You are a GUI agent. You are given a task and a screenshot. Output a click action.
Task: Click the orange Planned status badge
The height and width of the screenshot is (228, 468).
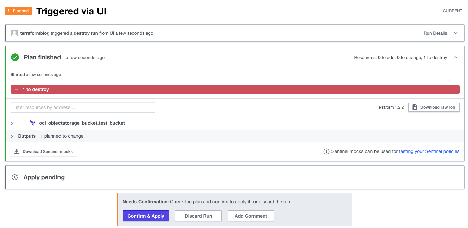[x=18, y=11]
